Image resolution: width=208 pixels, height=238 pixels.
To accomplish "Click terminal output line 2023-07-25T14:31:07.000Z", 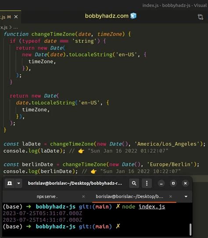I will [43, 220].
